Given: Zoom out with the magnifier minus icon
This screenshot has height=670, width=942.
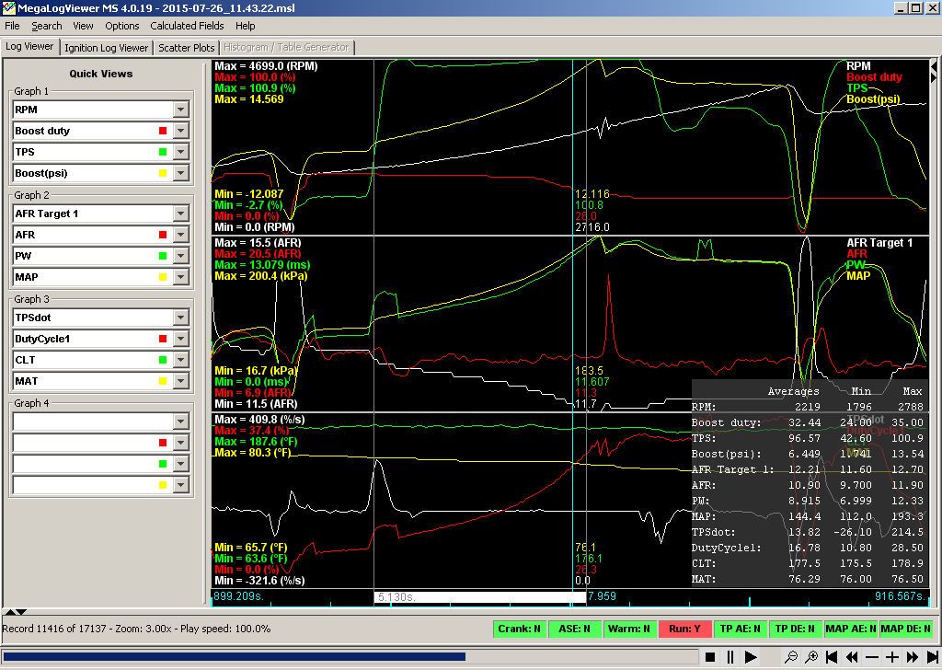Looking at the screenshot, I should pos(790,657).
